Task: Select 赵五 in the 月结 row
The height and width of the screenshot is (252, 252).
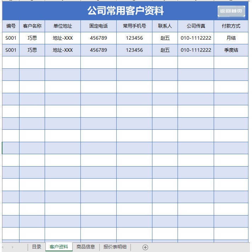Action: pos(165,38)
